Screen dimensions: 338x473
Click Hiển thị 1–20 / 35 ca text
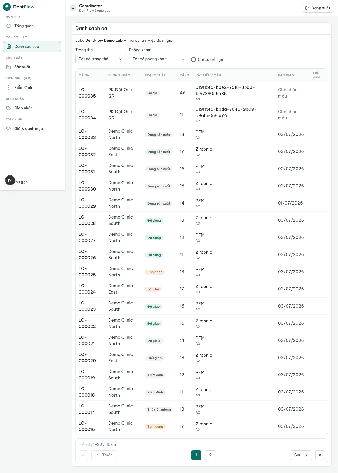coord(97,444)
